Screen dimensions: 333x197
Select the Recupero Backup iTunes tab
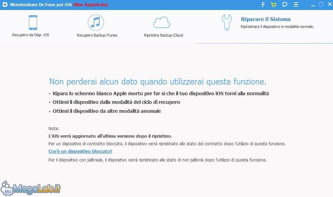tap(97, 26)
